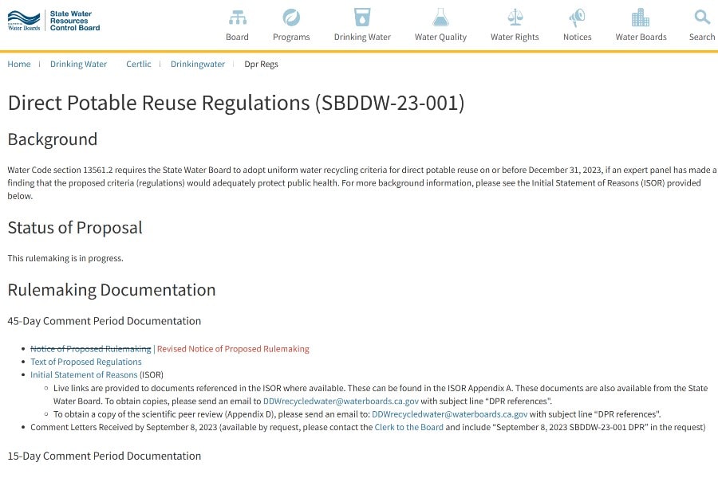Image resolution: width=718 pixels, height=478 pixels.
Task: Click the Notices megaphone icon
Action: pyautogui.click(x=577, y=18)
